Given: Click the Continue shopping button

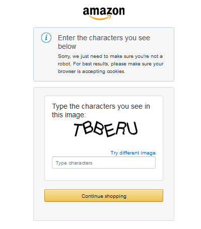Looking at the screenshot, I should pyautogui.click(x=104, y=196).
